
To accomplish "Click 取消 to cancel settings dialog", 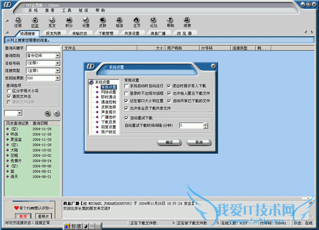I will pyautogui.click(x=199, y=142).
